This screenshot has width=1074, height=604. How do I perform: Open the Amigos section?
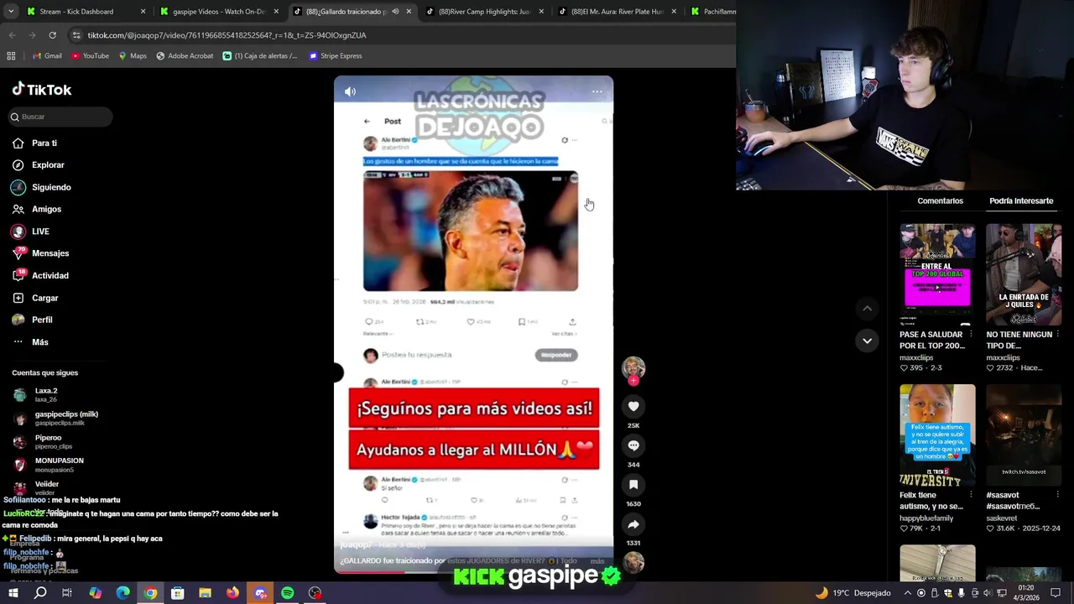[37, 209]
